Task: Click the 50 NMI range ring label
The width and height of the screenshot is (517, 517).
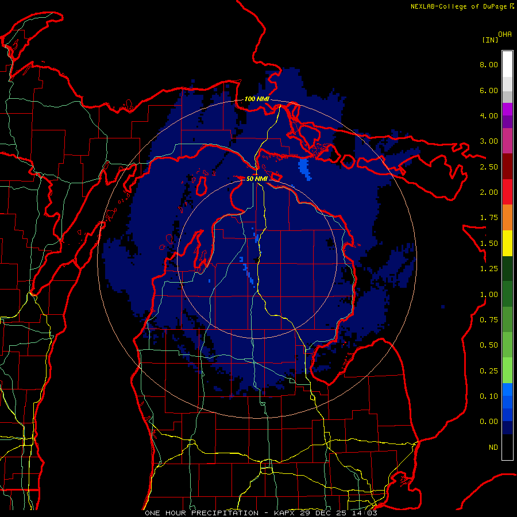Action: (257, 179)
